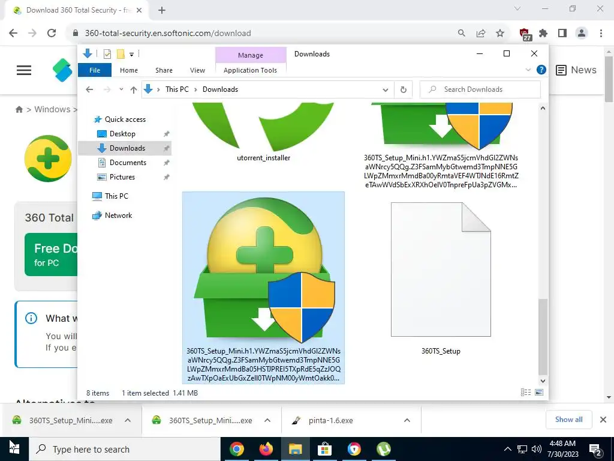Select Downloads in navigation pane
Screen dimensions: 614x461
(127, 148)
